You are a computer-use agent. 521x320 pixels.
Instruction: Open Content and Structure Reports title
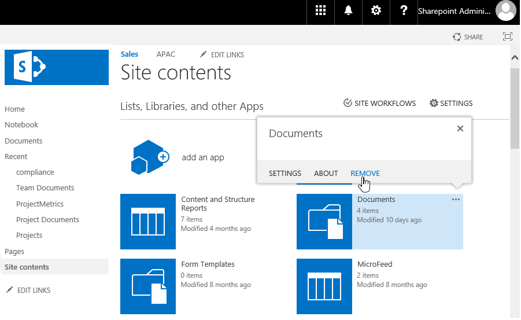[x=217, y=204]
